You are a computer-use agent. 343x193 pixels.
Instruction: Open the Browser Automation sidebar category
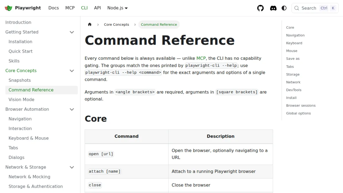point(27,109)
